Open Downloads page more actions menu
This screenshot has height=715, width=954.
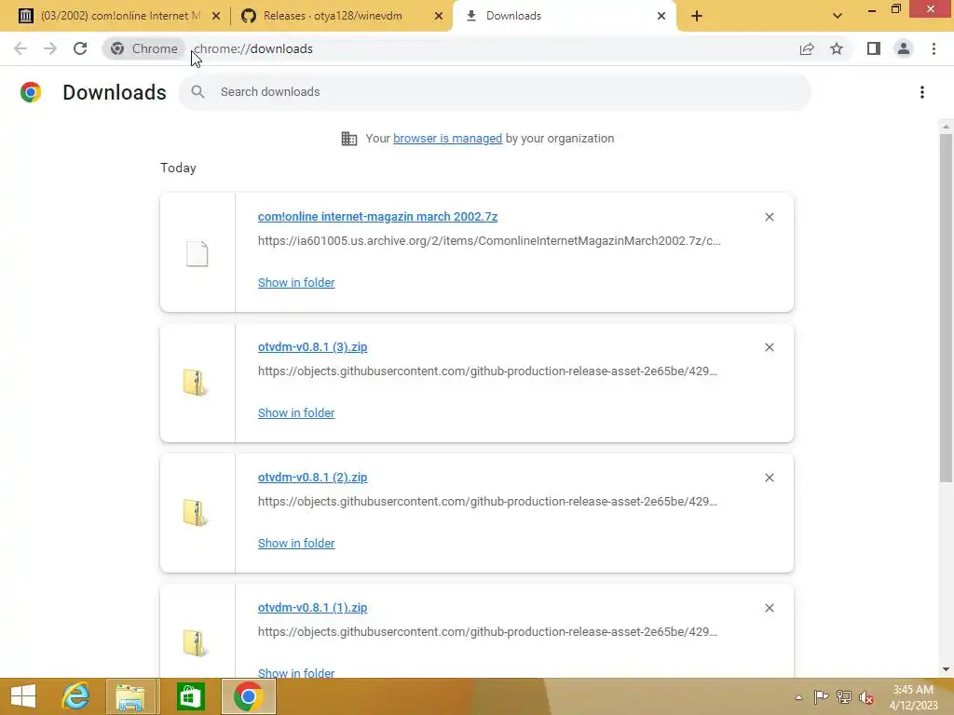coord(922,92)
